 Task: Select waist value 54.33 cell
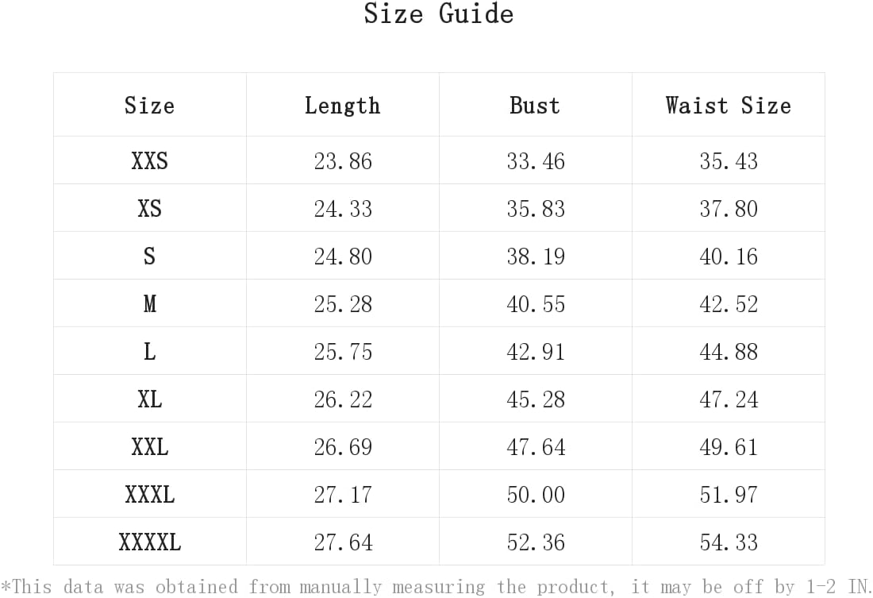[x=729, y=542]
